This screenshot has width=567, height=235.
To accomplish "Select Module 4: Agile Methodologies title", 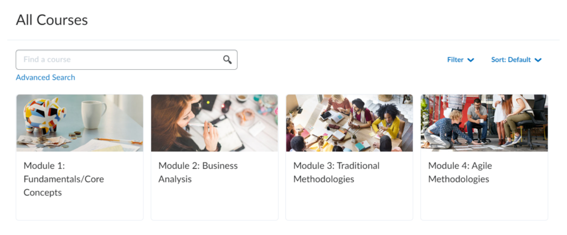I will 460,172.
